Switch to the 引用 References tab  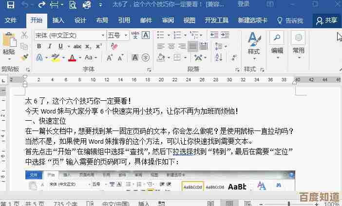(x=124, y=20)
